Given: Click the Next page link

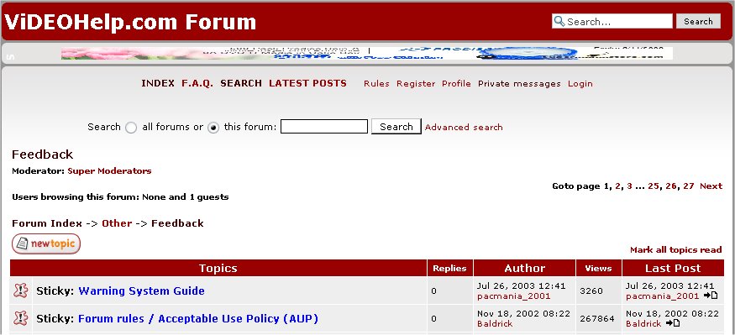Looking at the screenshot, I should click(x=711, y=186).
